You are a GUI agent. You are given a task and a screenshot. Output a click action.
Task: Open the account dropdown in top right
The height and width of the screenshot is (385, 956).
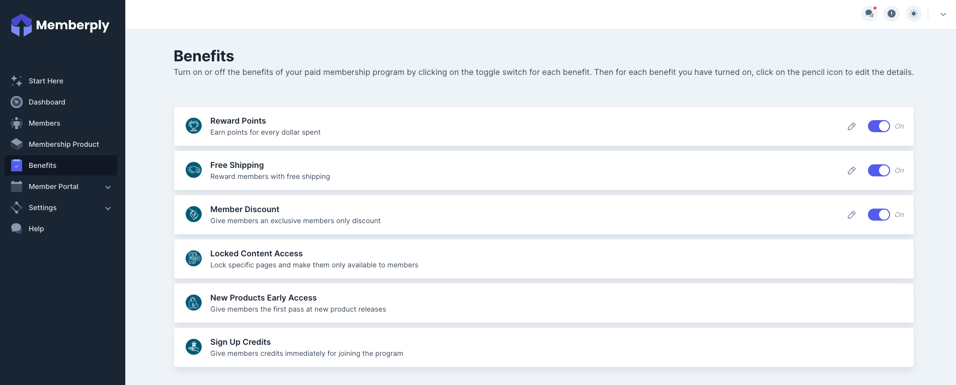tap(942, 14)
